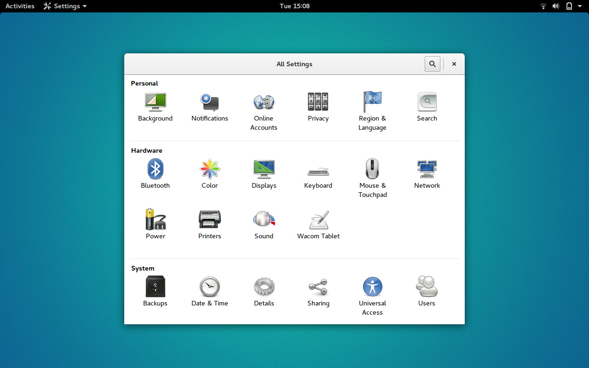Open Notifications settings
589x368 pixels.
point(209,107)
